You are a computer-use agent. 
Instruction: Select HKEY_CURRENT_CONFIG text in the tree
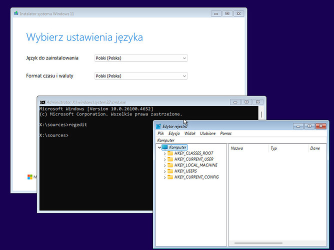coord(196,177)
